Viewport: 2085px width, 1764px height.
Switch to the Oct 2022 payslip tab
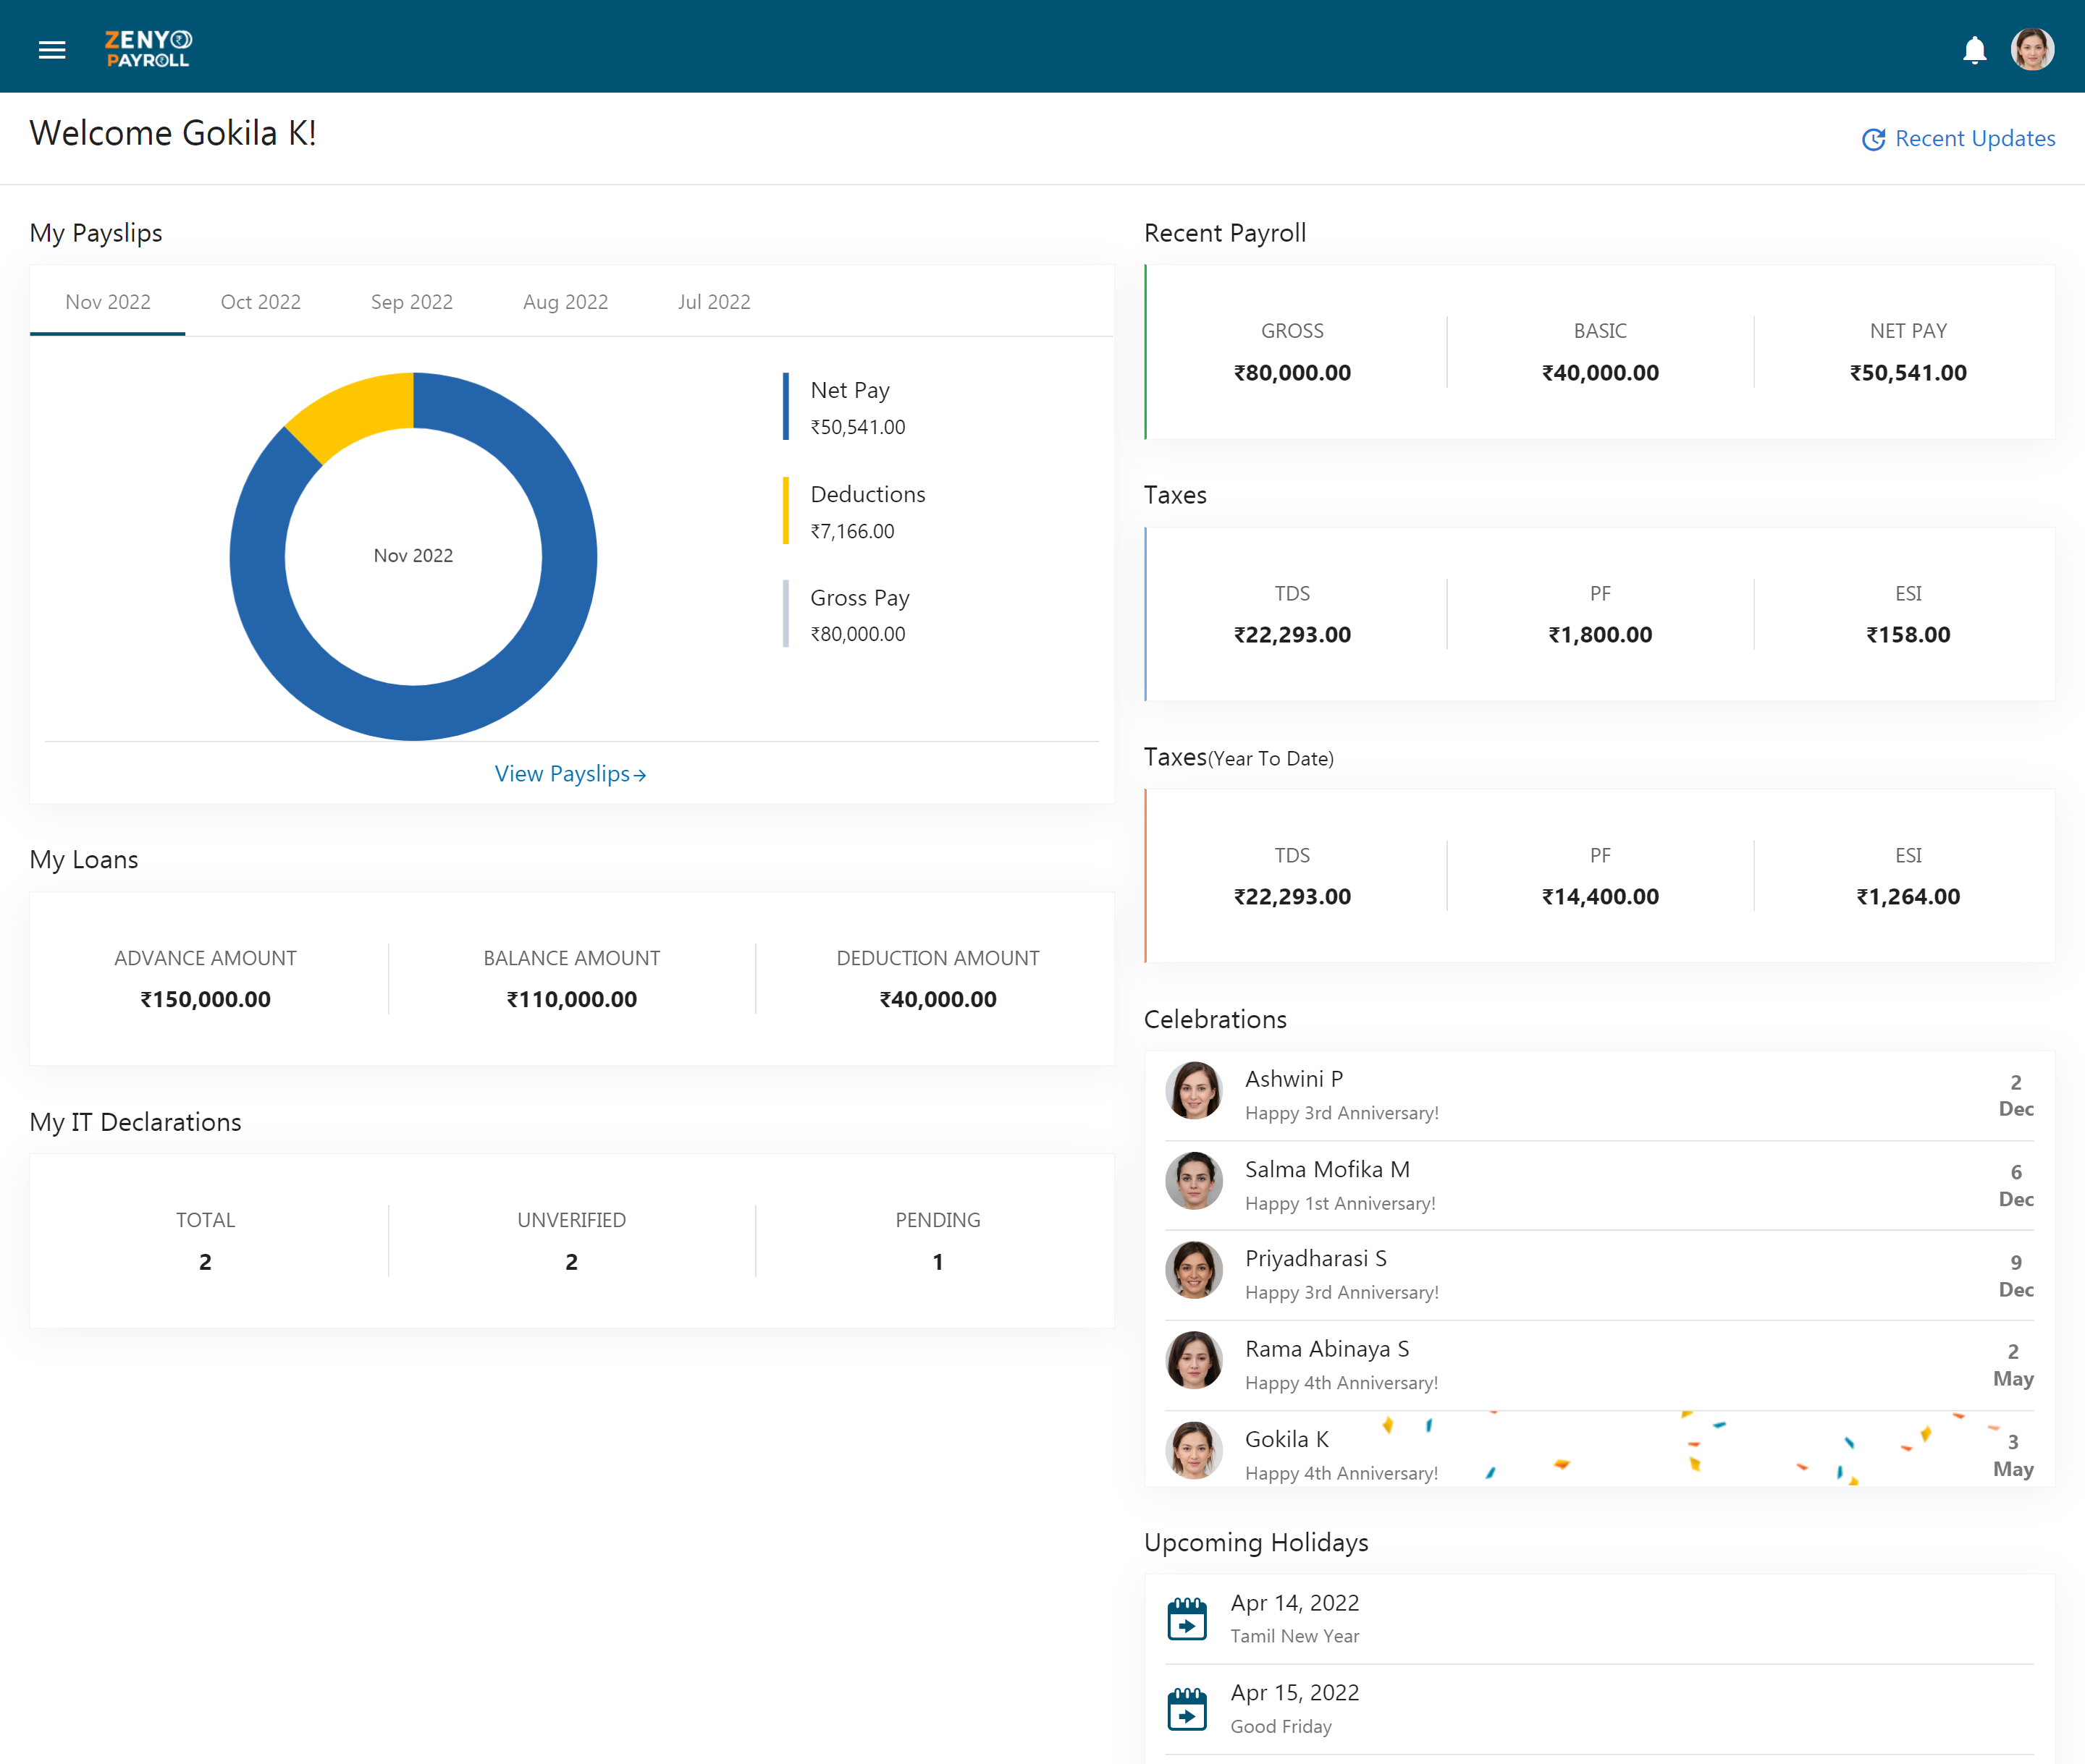point(260,302)
